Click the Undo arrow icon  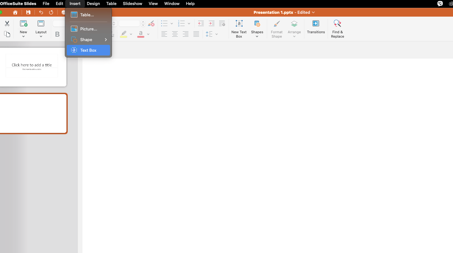41,13
